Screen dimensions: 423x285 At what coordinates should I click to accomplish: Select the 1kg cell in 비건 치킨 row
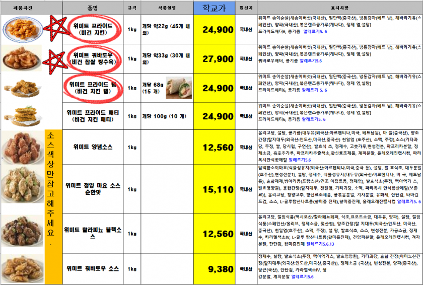(132, 29)
